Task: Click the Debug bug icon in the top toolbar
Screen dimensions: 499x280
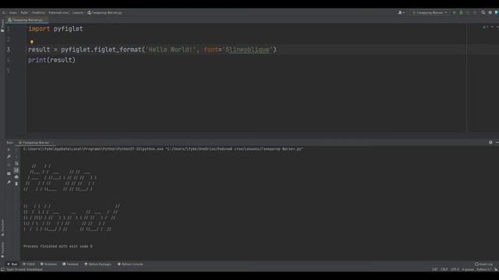Action: coord(461,12)
